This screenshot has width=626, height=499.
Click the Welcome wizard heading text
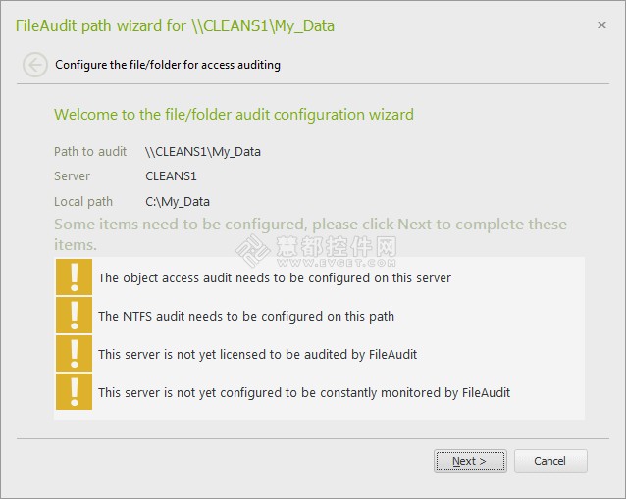(x=234, y=115)
